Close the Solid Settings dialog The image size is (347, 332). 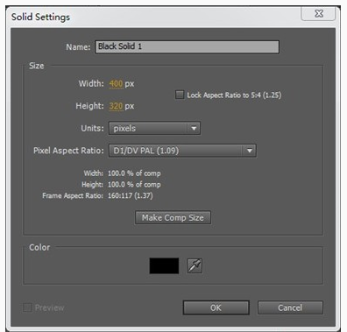point(318,14)
